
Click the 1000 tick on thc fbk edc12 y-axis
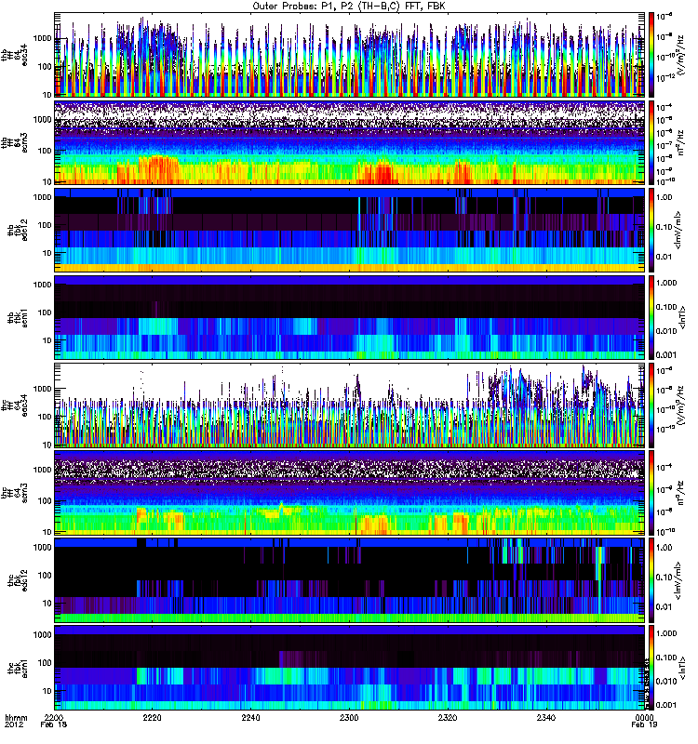(42, 547)
